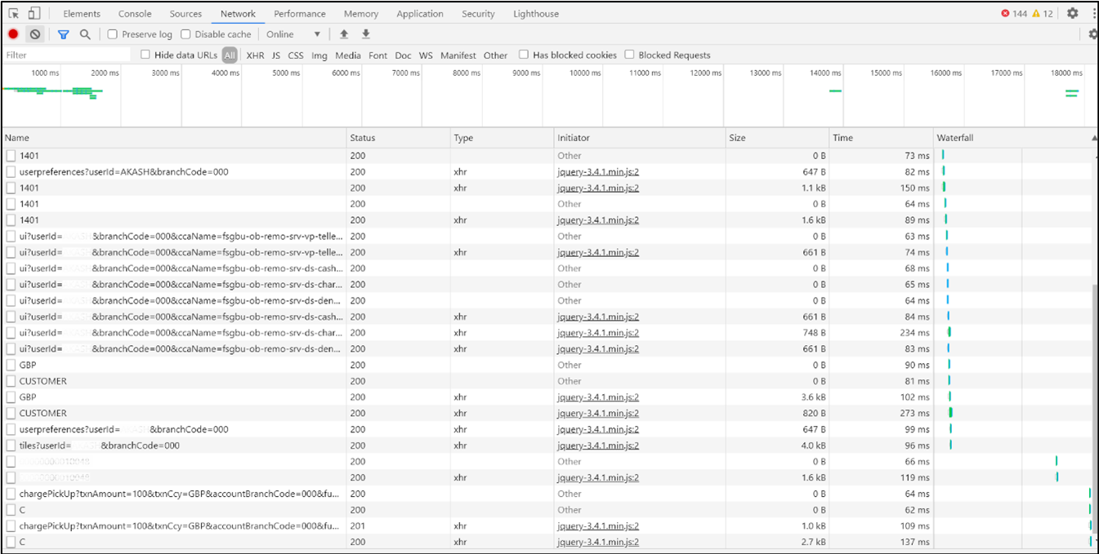Open the Lighthouse tab
The width and height of the screenshot is (1099, 554).
pyautogui.click(x=536, y=14)
